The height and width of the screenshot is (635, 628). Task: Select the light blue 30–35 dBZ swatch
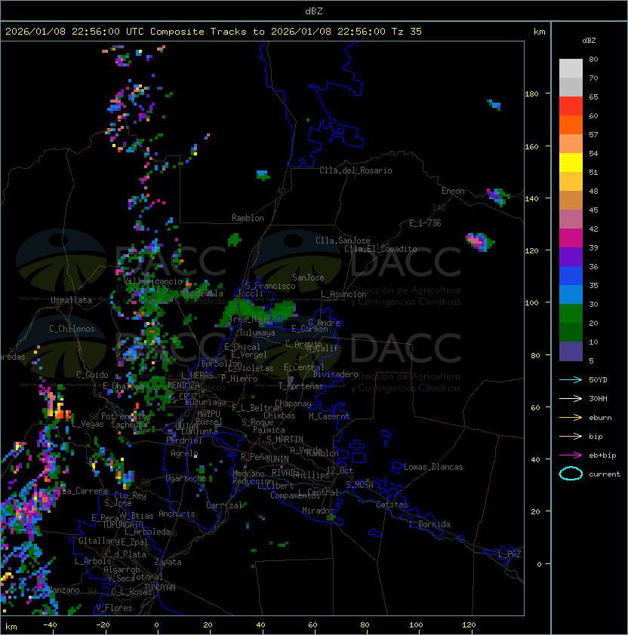pyautogui.click(x=571, y=294)
